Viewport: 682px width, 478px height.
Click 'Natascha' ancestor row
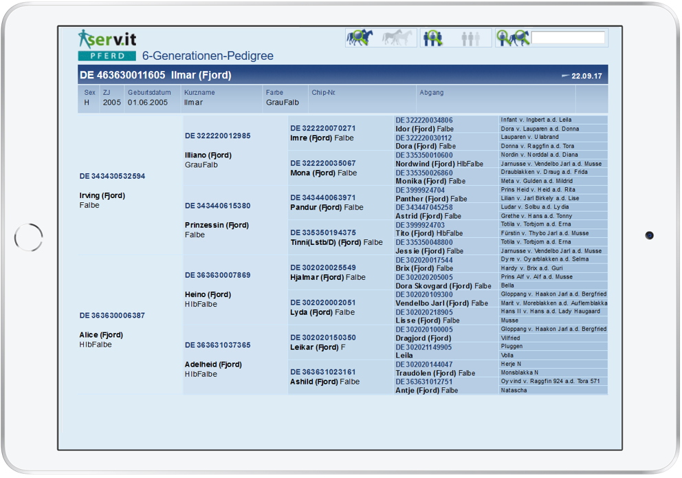tap(553, 390)
